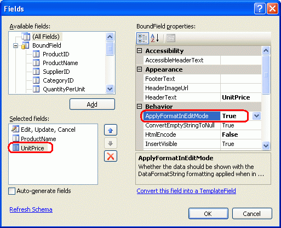Click the (All Fields) icon
The height and width of the screenshot is (228, 281).
[26, 37]
